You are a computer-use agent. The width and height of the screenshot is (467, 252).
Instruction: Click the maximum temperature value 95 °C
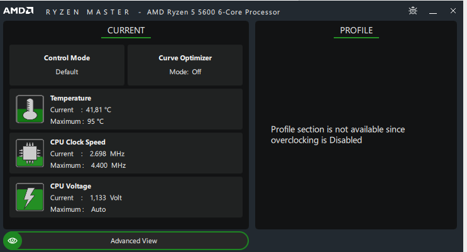[95, 121]
